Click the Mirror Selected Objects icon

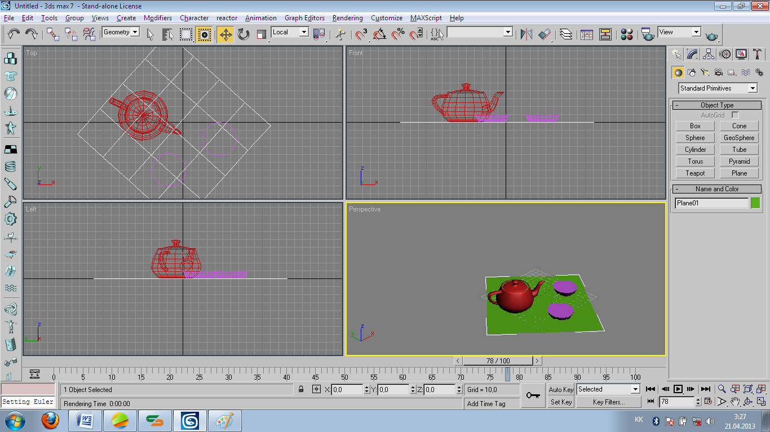click(x=526, y=35)
